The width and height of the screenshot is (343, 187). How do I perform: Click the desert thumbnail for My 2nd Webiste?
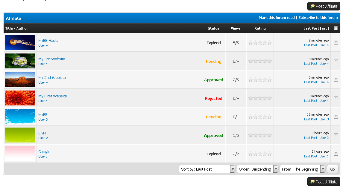(x=20, y=79)
